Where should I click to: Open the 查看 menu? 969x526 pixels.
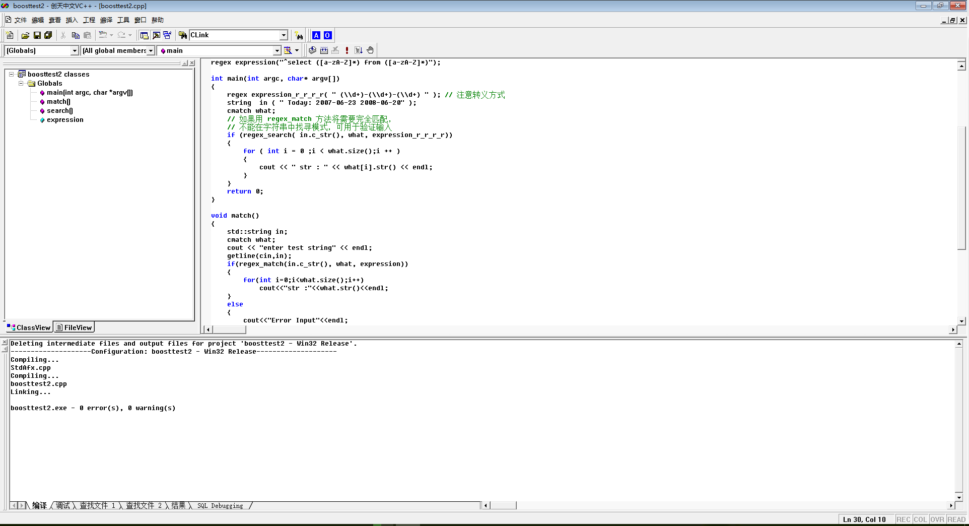point(55,20)
